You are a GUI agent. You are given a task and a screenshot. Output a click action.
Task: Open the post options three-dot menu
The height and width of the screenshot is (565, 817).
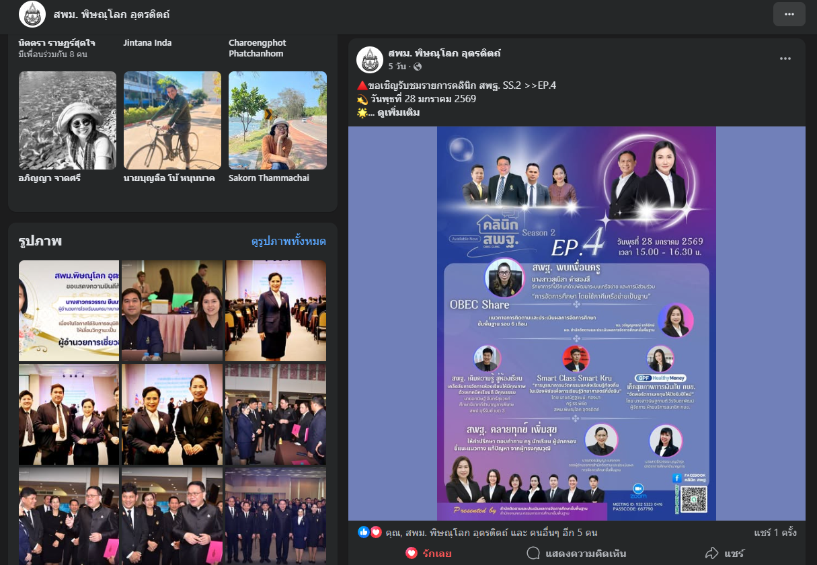click(x=785, y=59)
